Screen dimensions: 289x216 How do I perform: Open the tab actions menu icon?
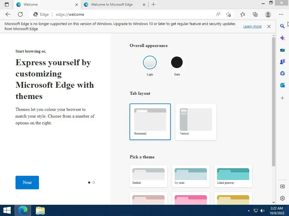[x=7, y=4]
